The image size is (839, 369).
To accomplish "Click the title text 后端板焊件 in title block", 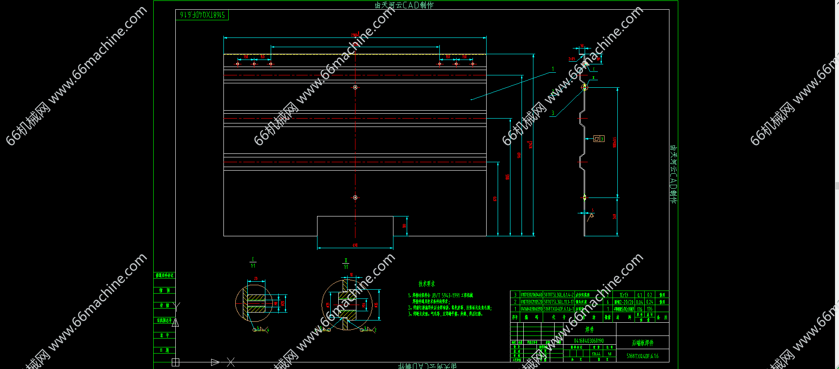I will (642, 343).
